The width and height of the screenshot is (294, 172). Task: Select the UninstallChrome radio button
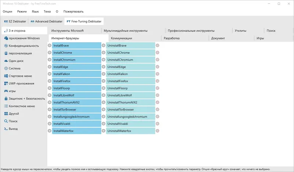pos(104,53)
